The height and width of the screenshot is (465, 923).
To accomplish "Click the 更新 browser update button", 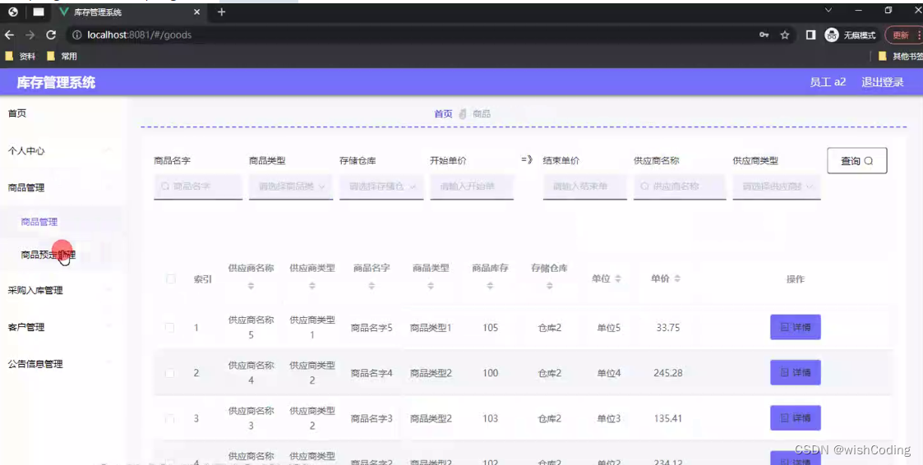I will pos(903,35).
